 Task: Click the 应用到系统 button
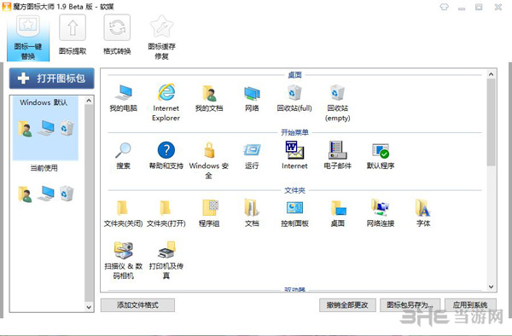click(470, 305)
